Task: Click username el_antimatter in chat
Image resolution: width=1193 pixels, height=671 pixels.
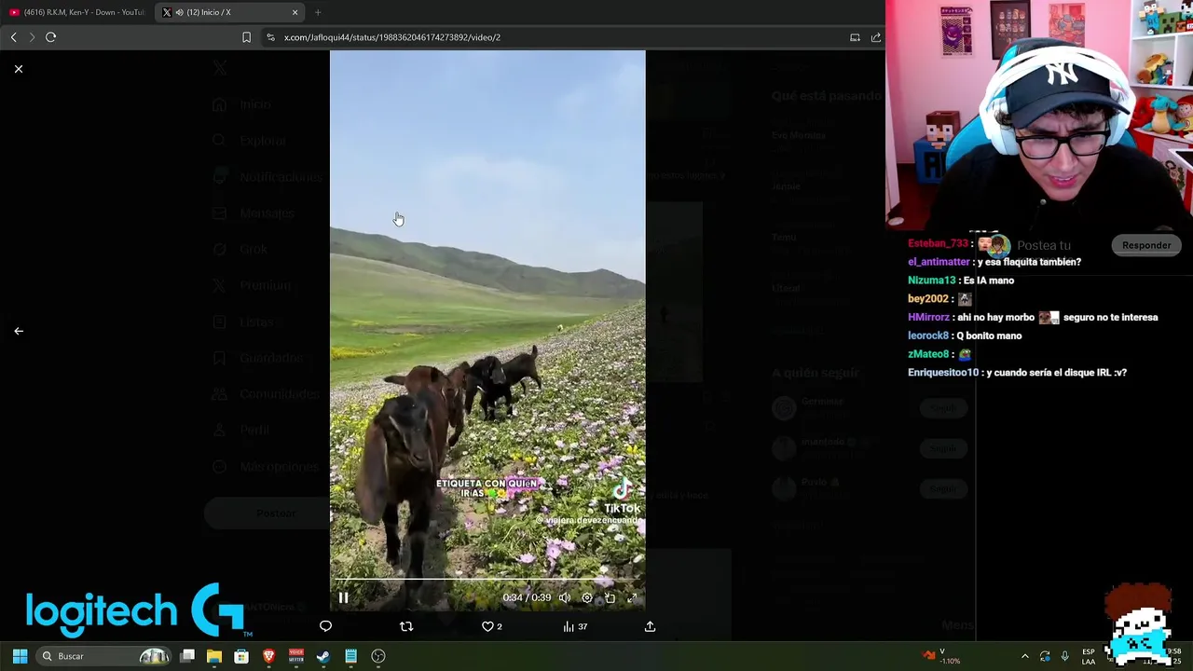Action: click(x=939, y=262)
